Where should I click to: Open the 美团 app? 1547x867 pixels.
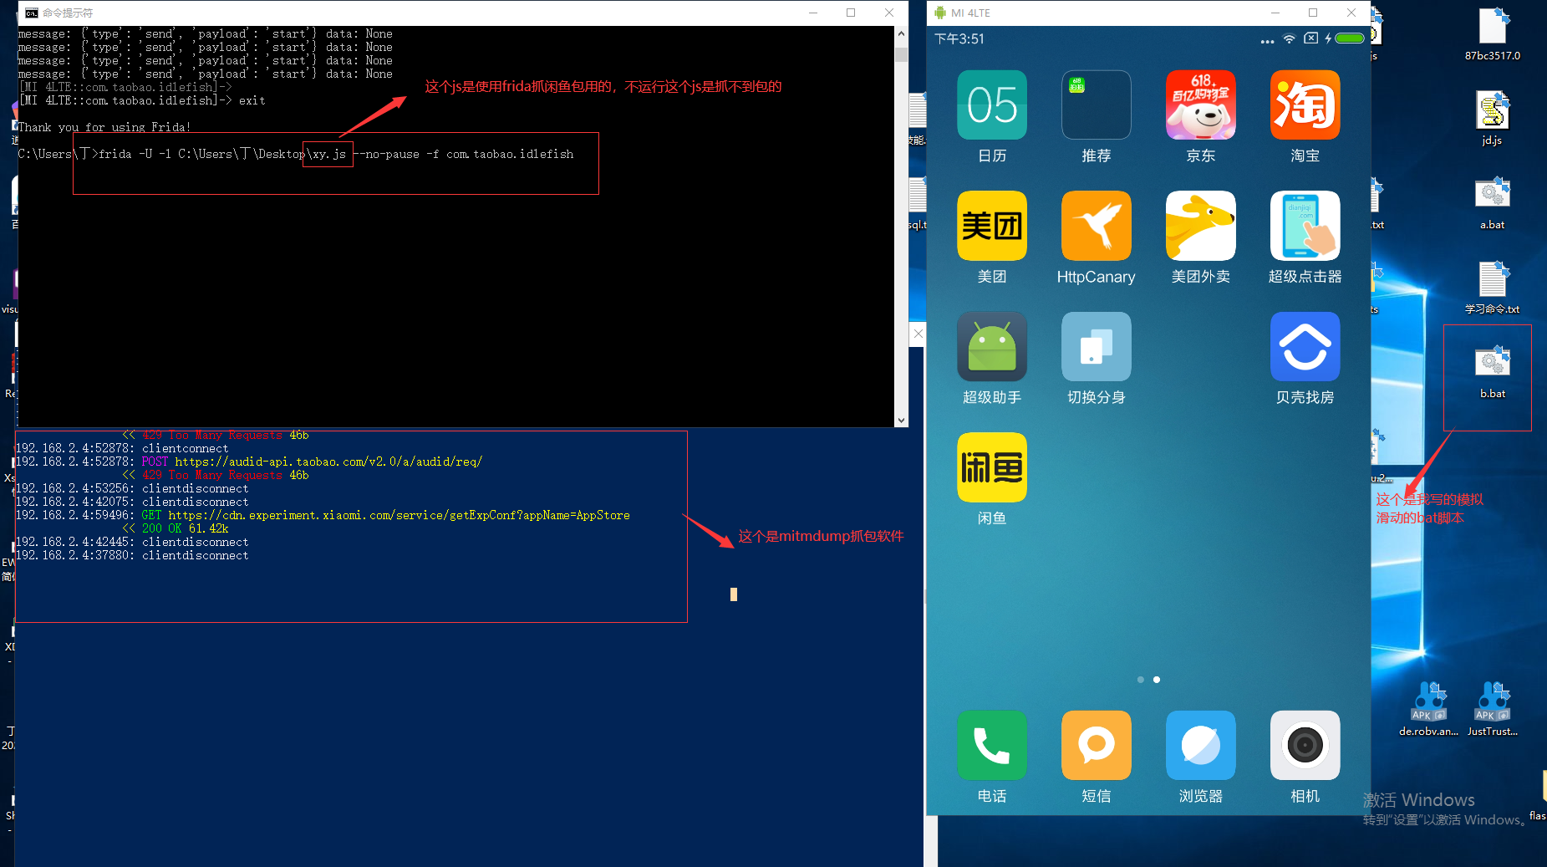(x=991, y=226)
